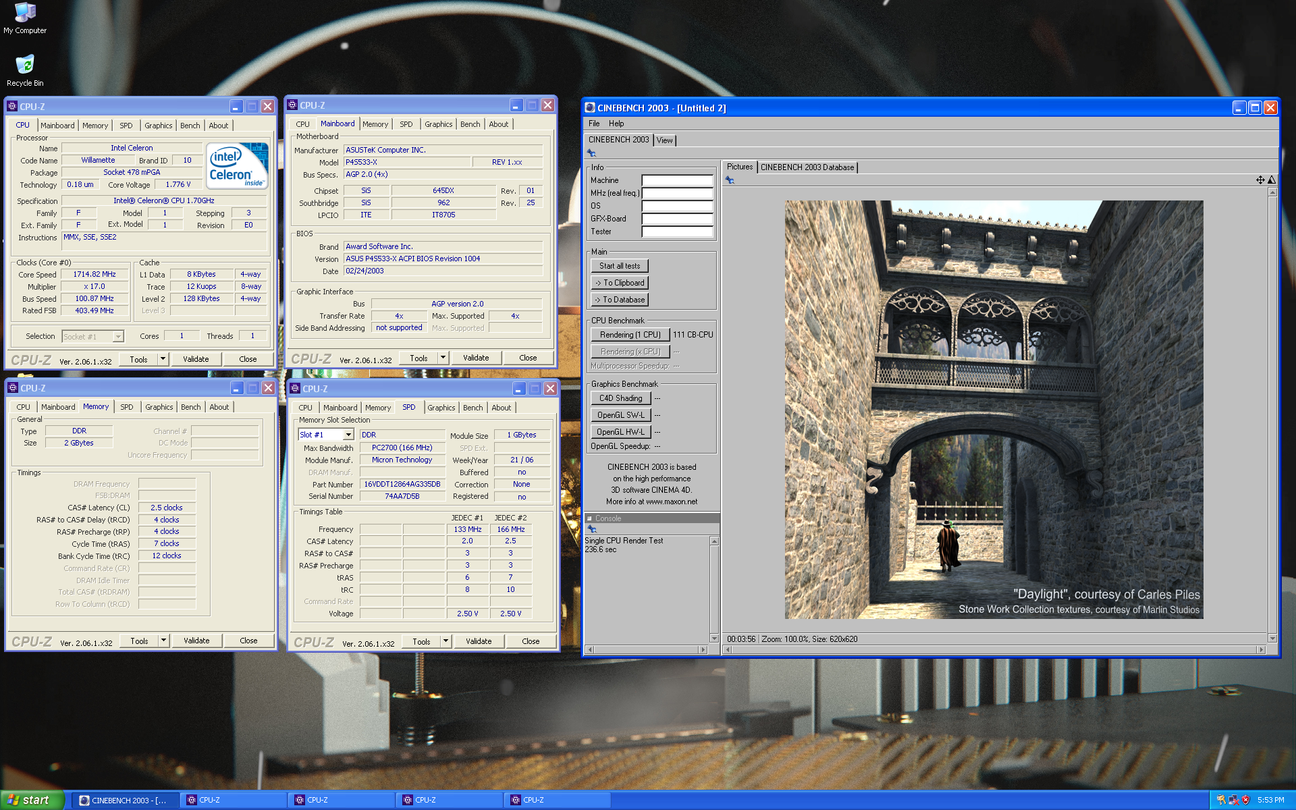Switch to the View tab in CINEBENCH

point(665,140)
